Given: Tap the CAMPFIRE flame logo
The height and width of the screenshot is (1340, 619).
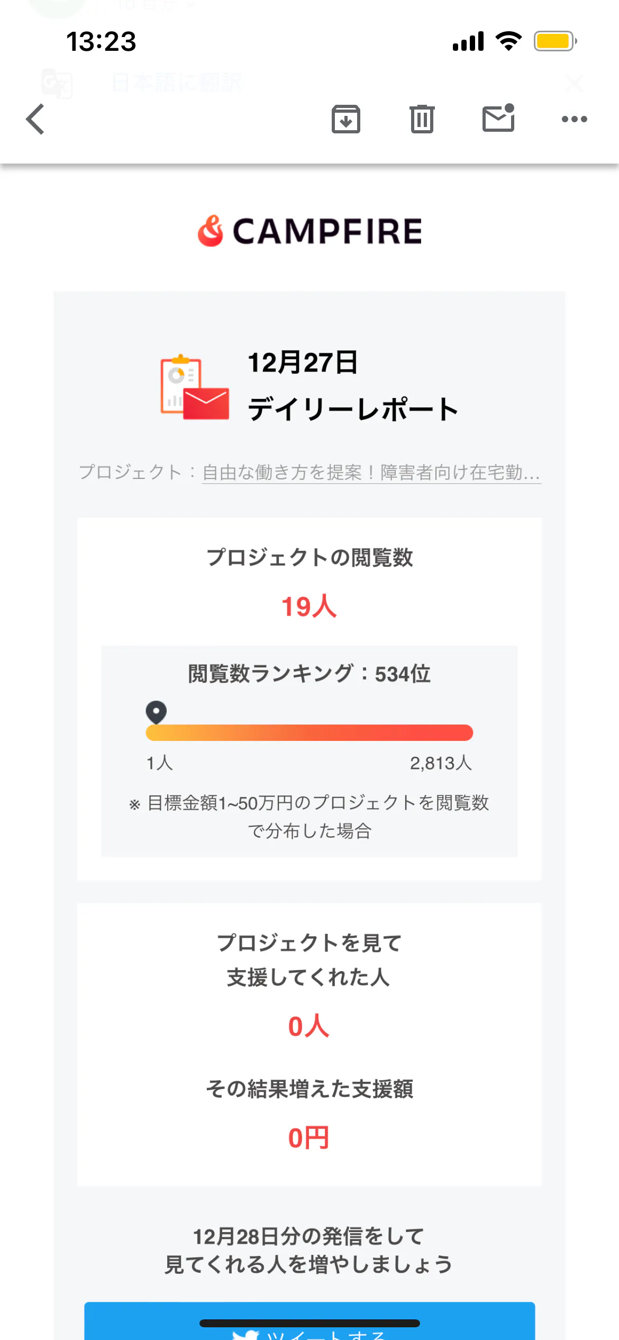Looking at the screenshot, I should point(211,231).
